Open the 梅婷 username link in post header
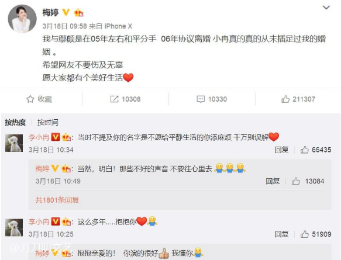This screenshot has height=260, width=341. coord(50,12)
